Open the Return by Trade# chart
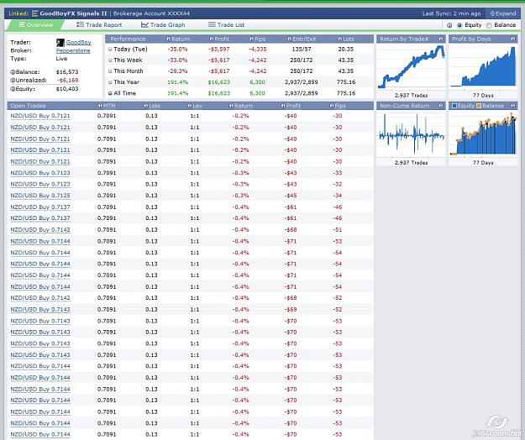Viewport: 525px width, 440px height. [411, 67]
